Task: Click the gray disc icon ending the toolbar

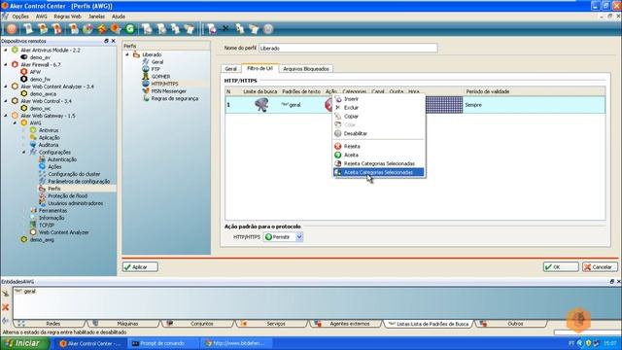Action: 268,28
